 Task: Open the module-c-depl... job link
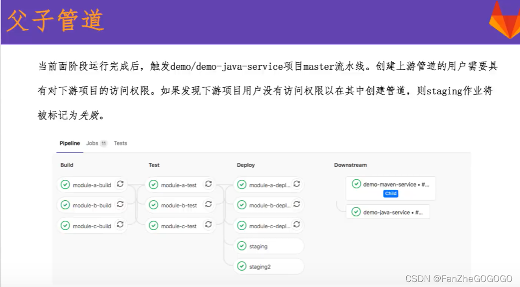[x=269, y=226]
